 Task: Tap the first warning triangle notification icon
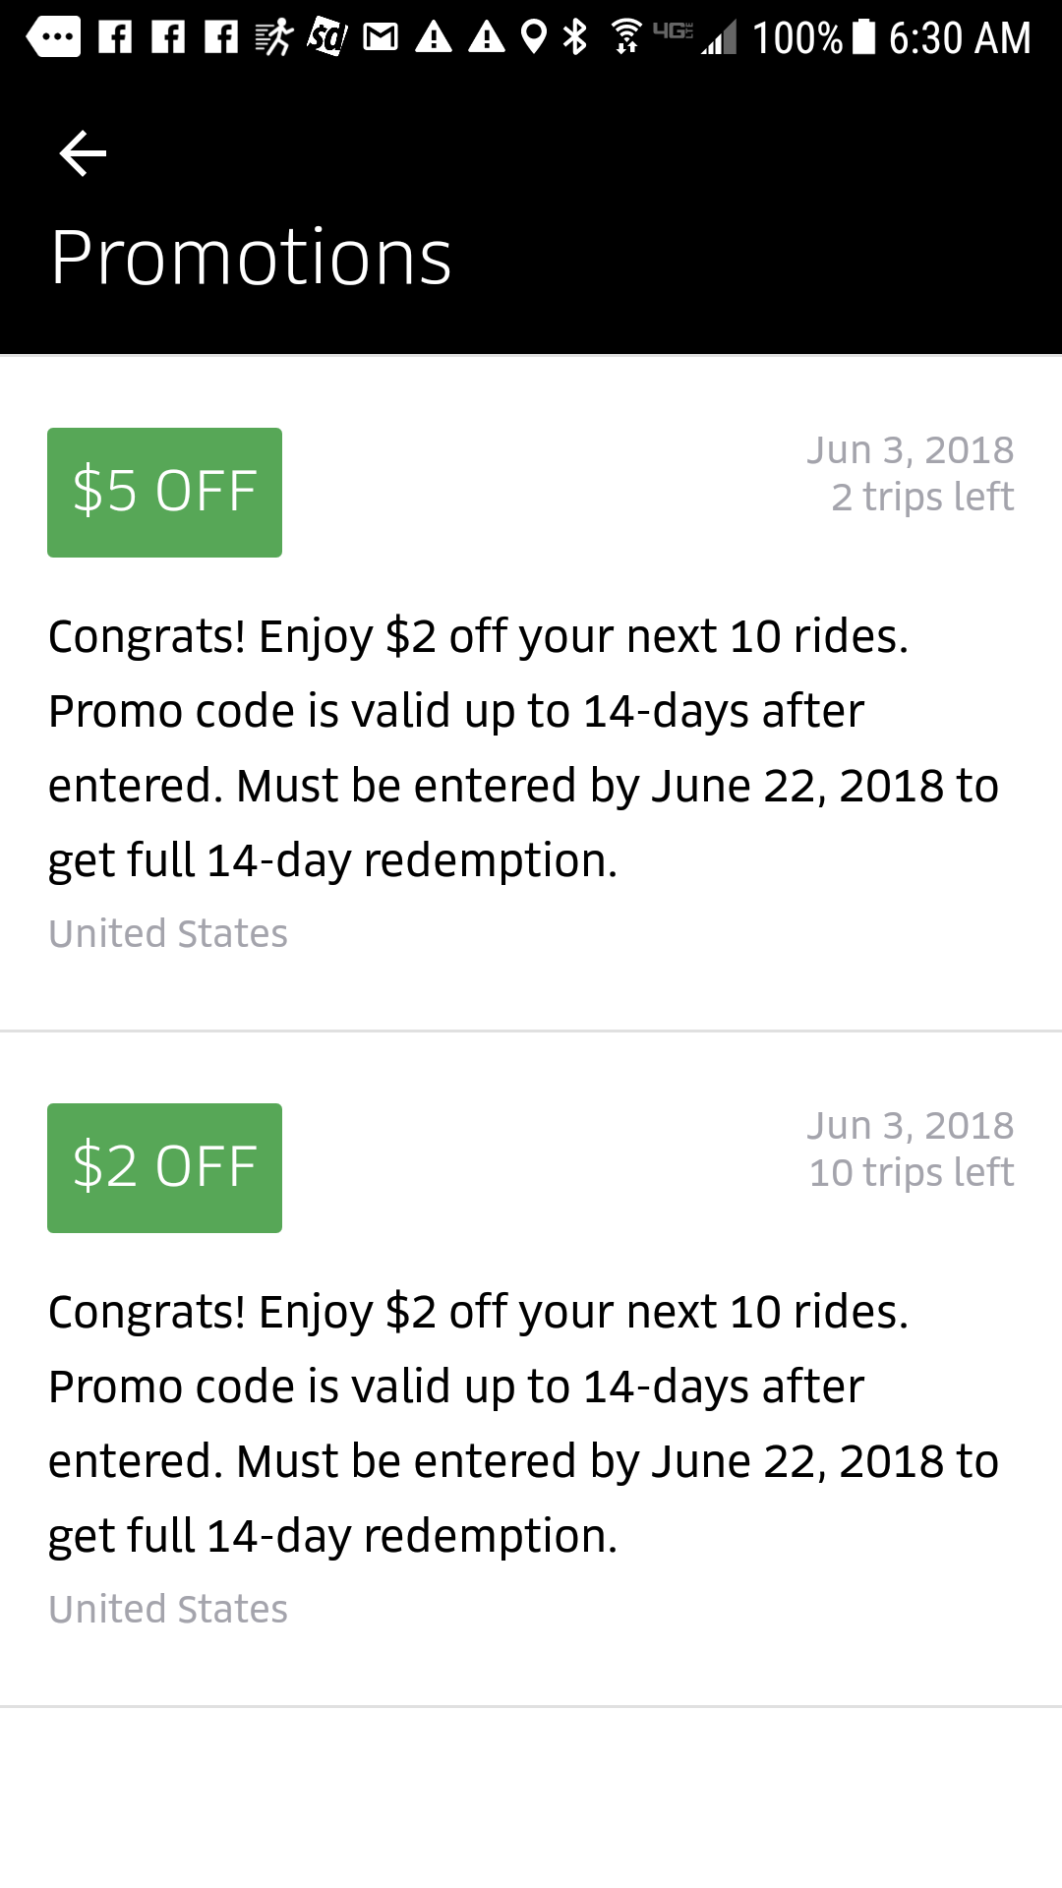pyautogui.click(x=433, y=38)
